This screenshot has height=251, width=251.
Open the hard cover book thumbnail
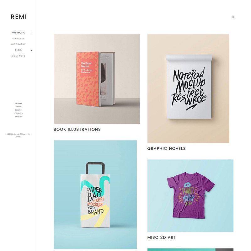coord(97,79)
